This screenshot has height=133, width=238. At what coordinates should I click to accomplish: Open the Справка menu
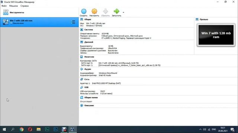click(x=25, y=6)
